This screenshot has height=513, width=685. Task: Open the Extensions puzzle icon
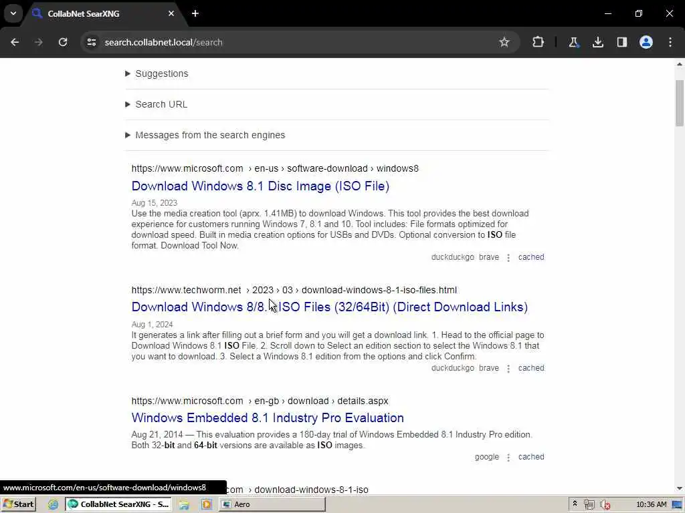539,42
